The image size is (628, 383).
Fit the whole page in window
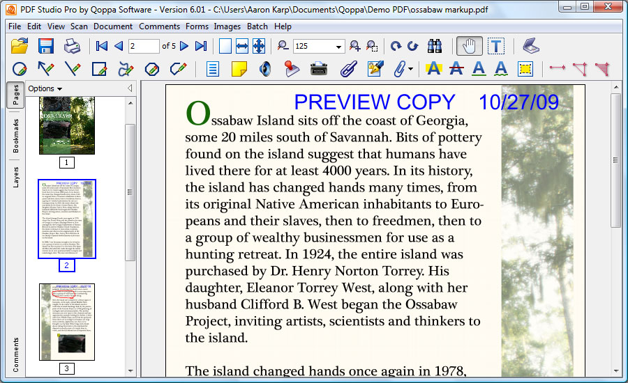pyautogui.click(x=259, y=46)
